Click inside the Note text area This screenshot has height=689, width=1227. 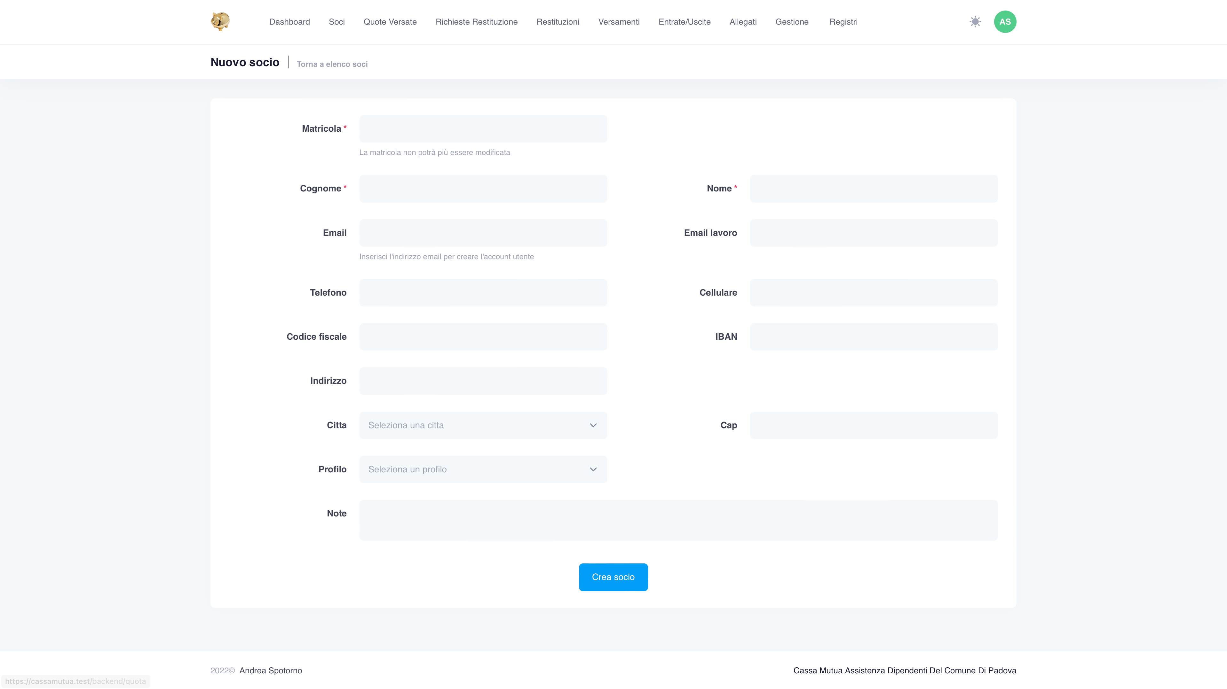678,520
